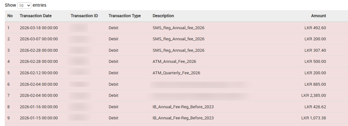Select amount LKR 492.60
This screenshot has height=126, width=348.
[315, 28]
